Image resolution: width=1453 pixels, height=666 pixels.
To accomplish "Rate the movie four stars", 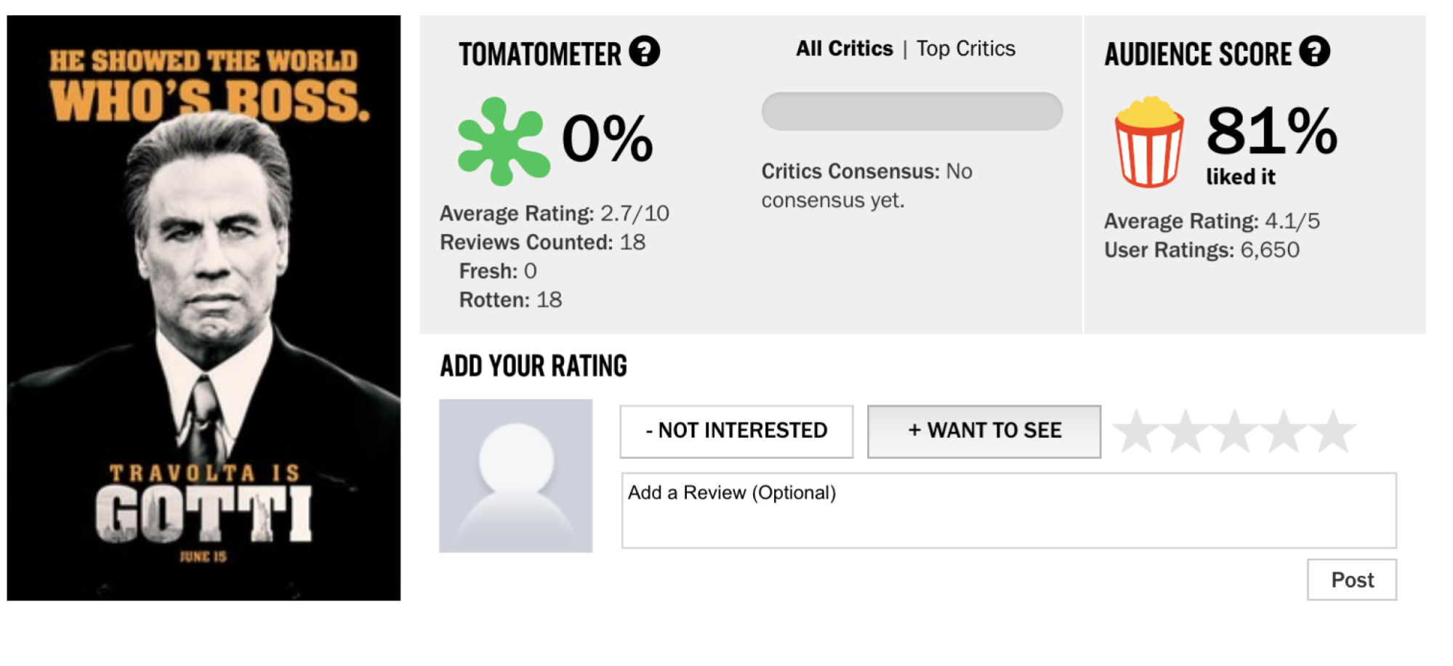I will point(1284,431).
